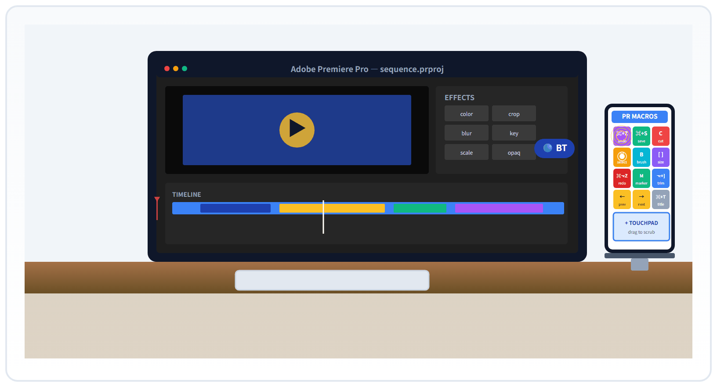The width and height of the screenshot is (717, 387).
Task: Tap the select macro key
Action: 622,157
